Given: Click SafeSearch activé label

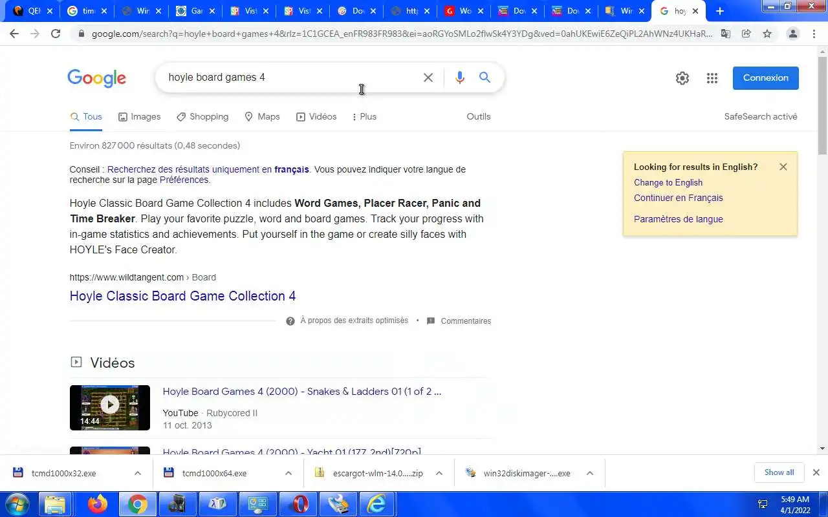Looking at the screenshot, I should [761, 117].
